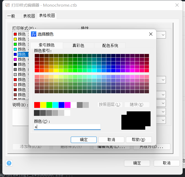Select the cyan 颜色 entry's swatch icon in the list
The image size is (185, 177).
coord(15,49)
